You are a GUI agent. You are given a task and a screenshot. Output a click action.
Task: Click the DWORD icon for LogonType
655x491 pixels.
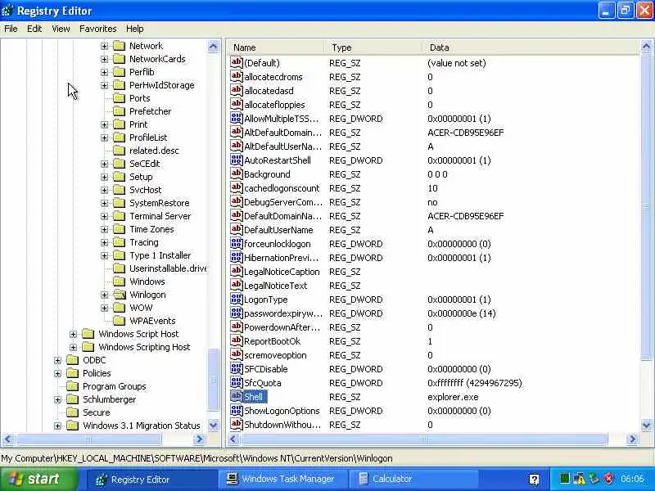237,300
